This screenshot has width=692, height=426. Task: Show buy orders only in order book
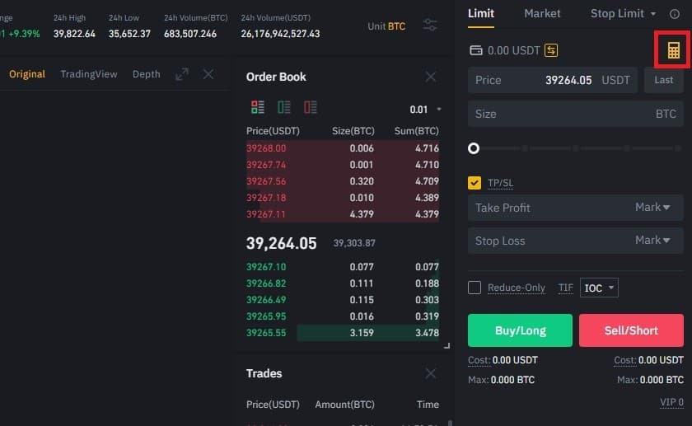[283, 107]
